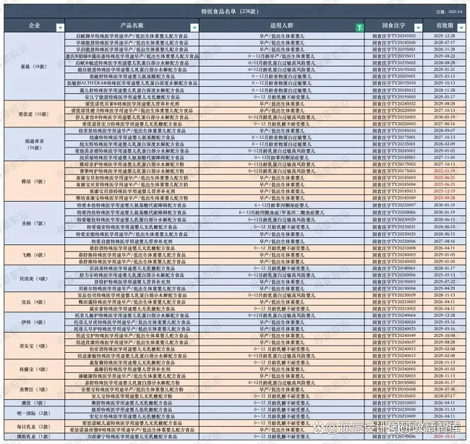Open the 企业 column filter dropdown
The image size is (470, 444).
tap(60, 27)
